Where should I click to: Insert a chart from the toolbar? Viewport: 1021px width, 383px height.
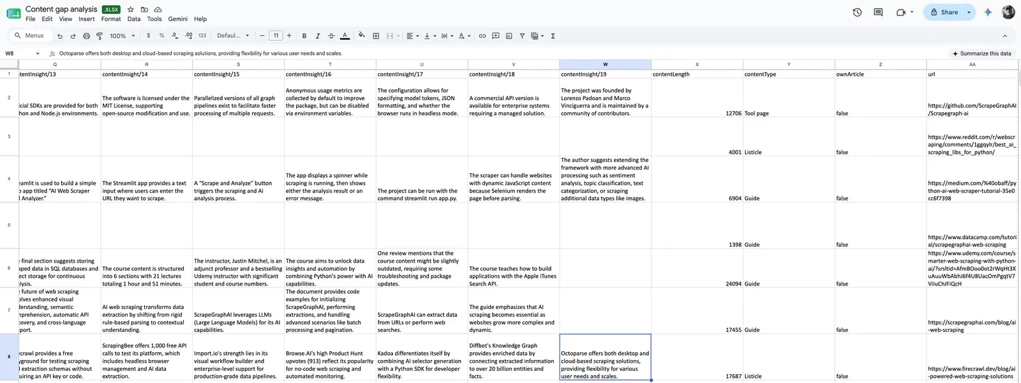(x=509, y=36)
